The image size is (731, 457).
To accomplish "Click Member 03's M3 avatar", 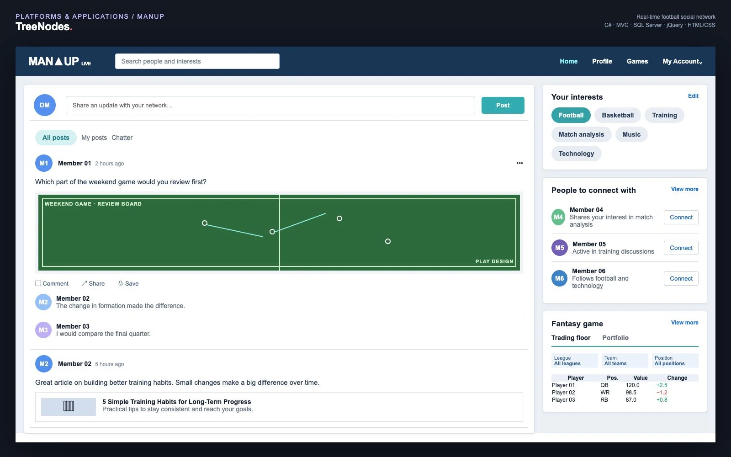I will coord(43,330).
